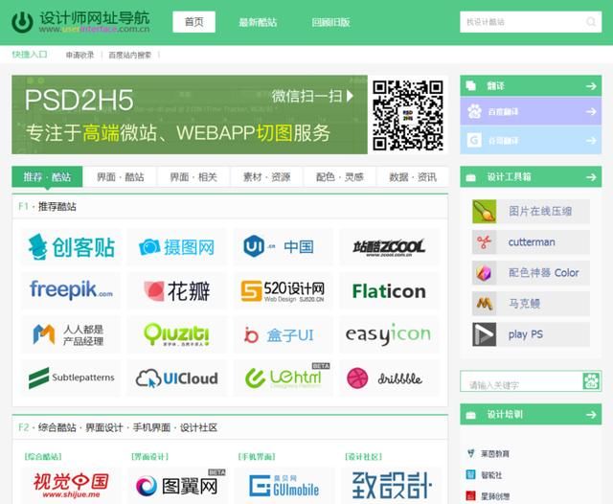Click the 配色神器 color gem icon
The width and height of the screenshot is (613, 504).
[484, 272]
